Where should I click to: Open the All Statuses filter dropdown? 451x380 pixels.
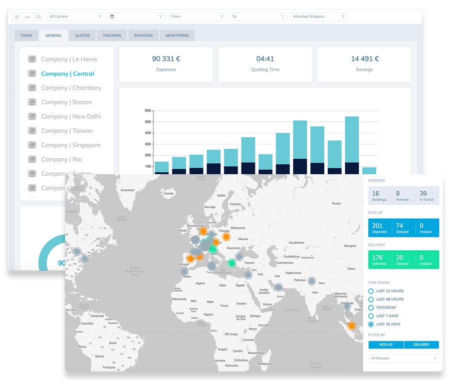403,358
